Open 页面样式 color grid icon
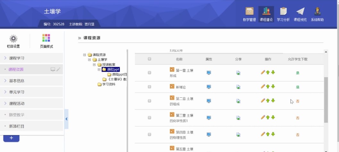Viewport: 339px width, 152px height. [x=46, y=38]
